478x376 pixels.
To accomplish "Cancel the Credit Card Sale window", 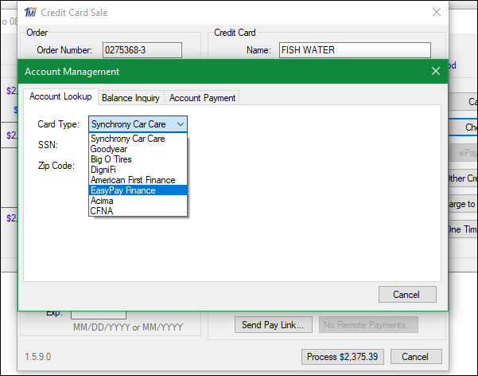I will (x=416, y=357).
